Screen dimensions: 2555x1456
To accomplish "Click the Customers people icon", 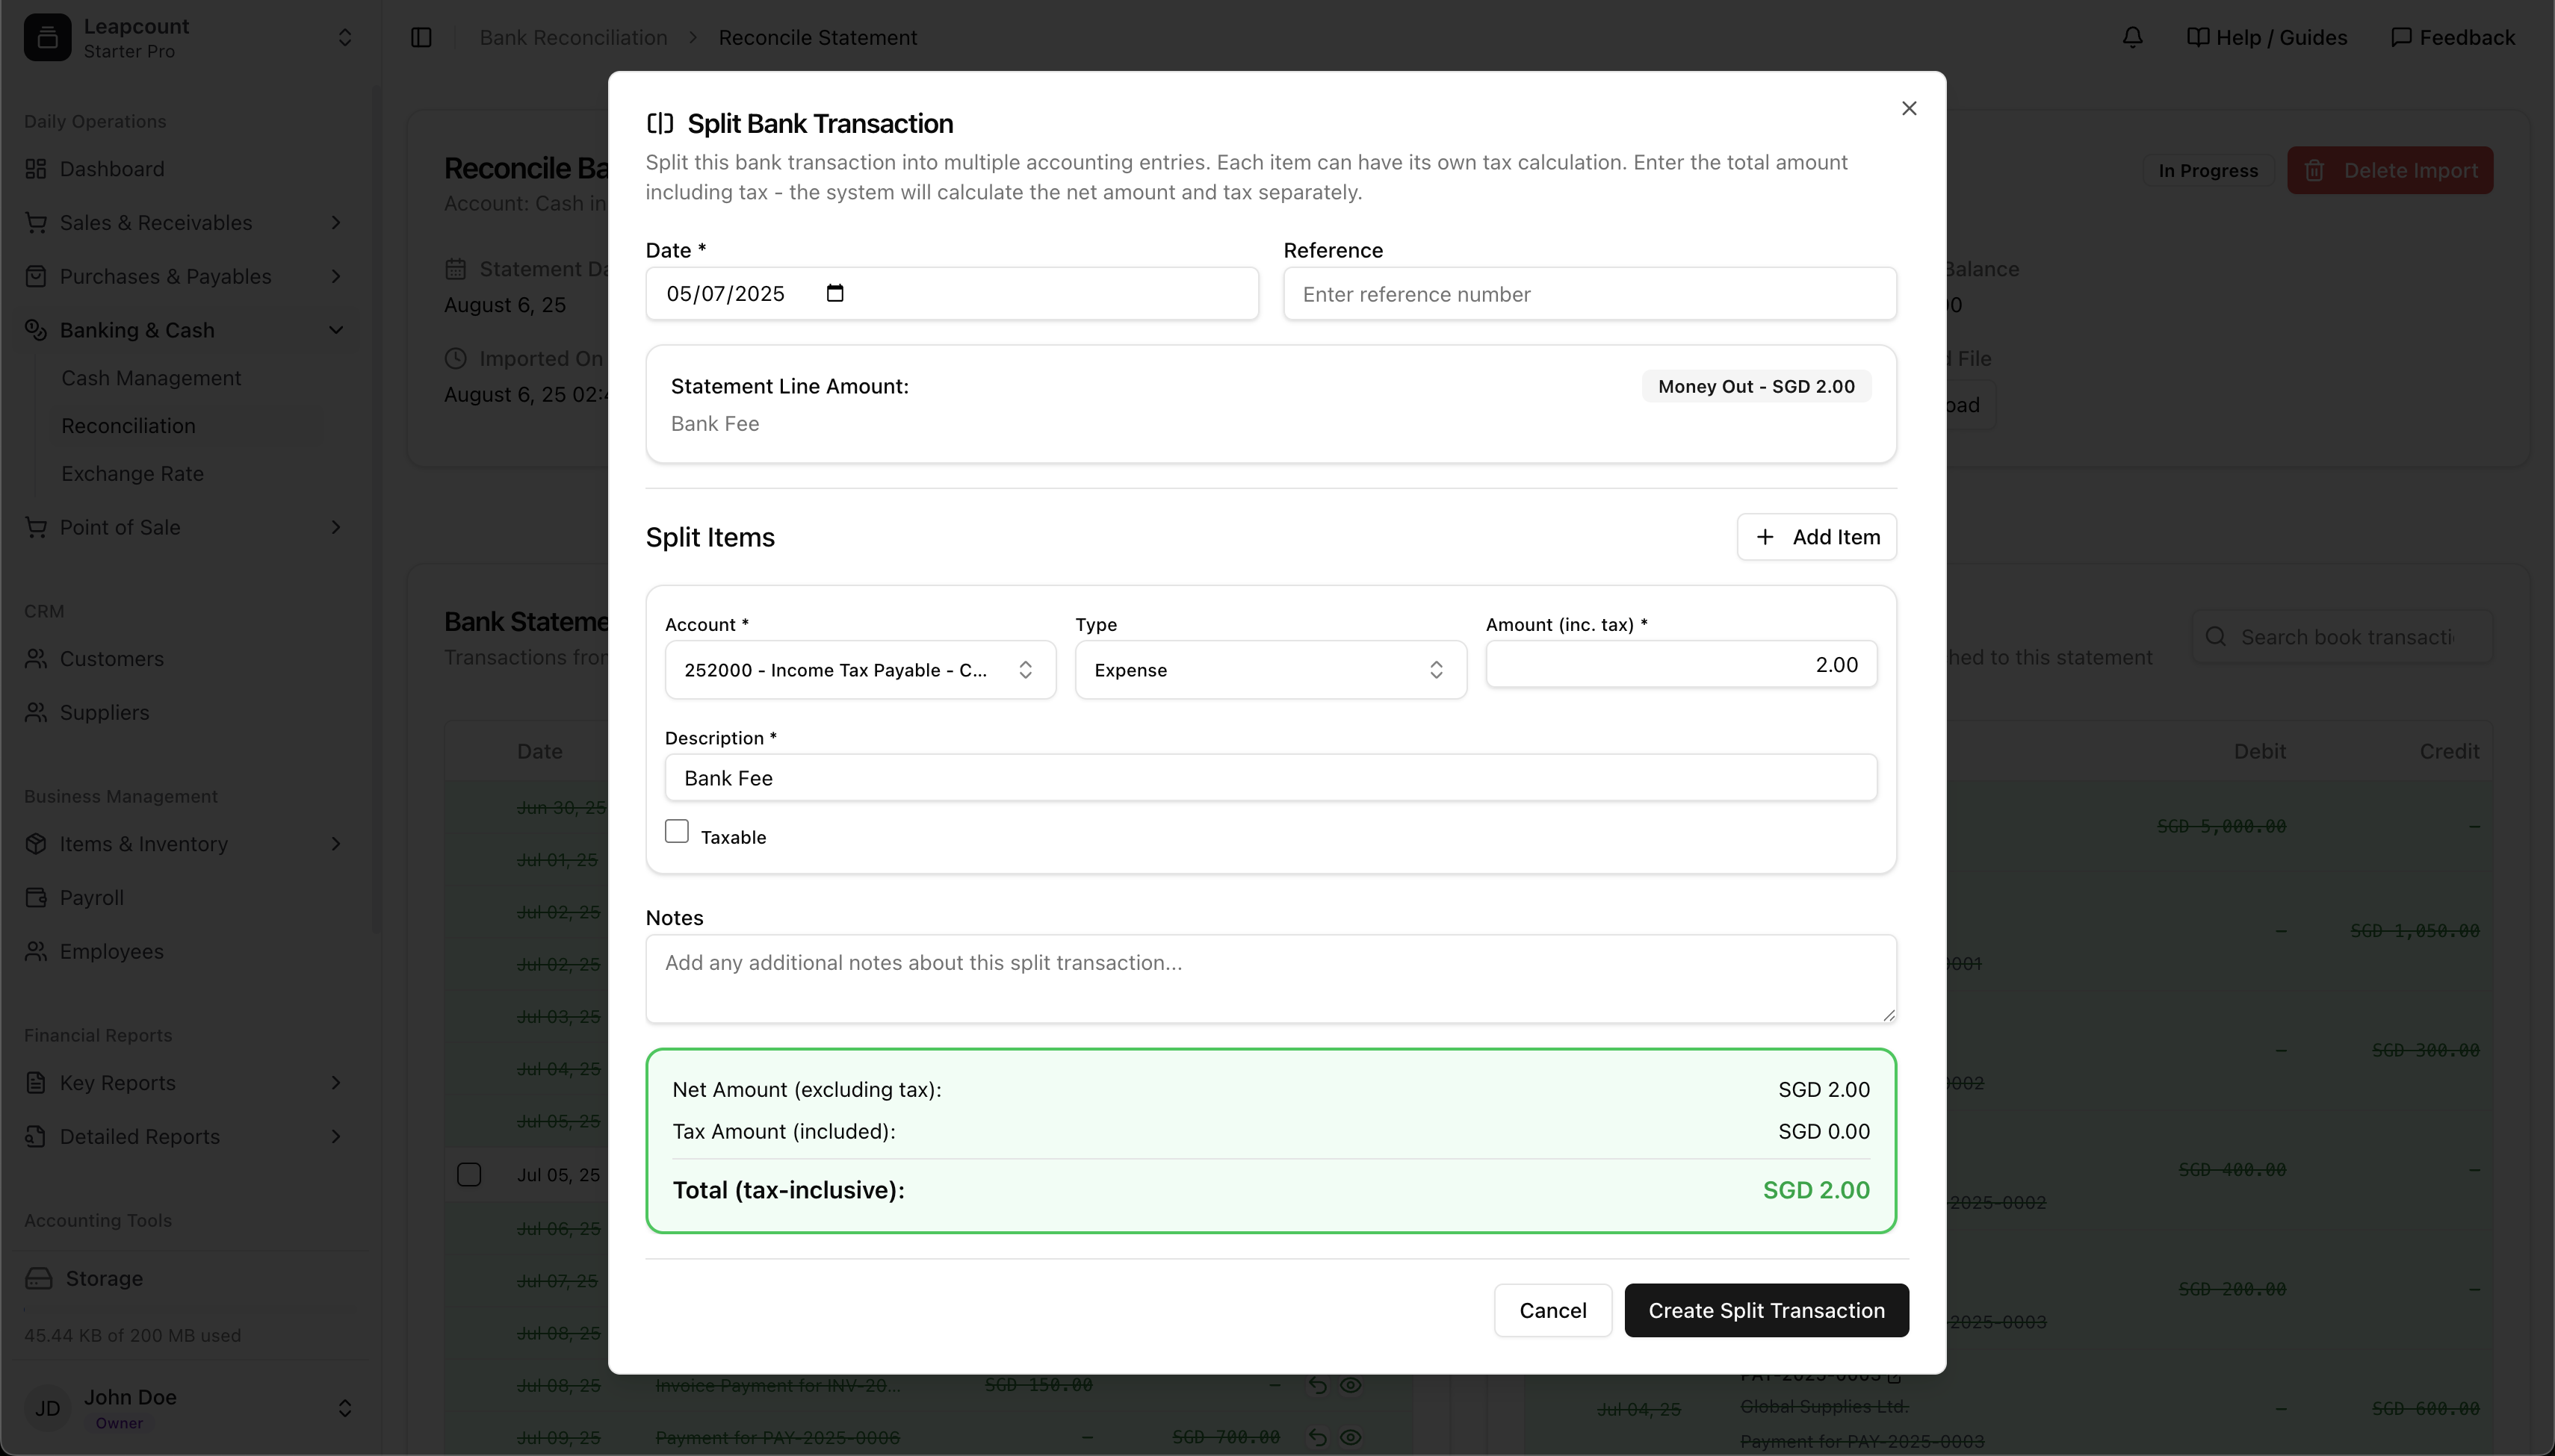I will point(36,659).
